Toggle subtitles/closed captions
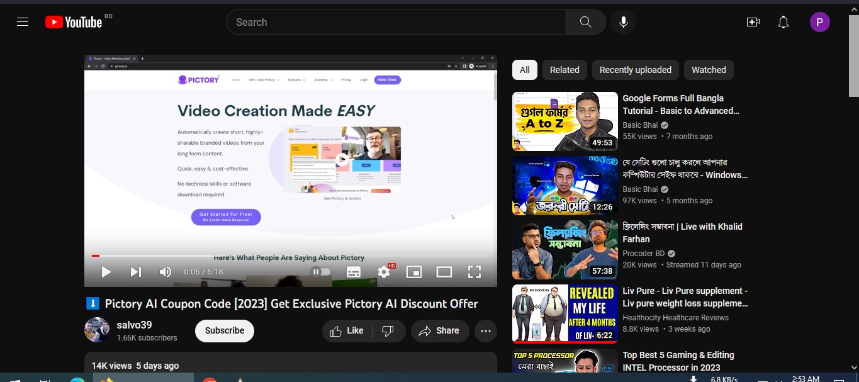The height and width of the screenshot is (382, 859). point(354,272)
